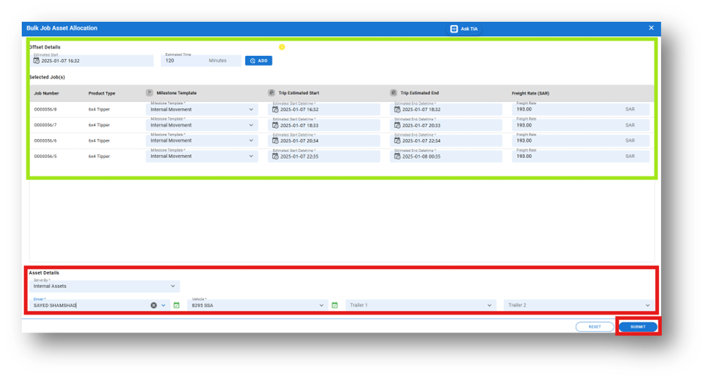Click the yellow info icon near Offset Details
The image size is (706, 380).
point(282,47)
